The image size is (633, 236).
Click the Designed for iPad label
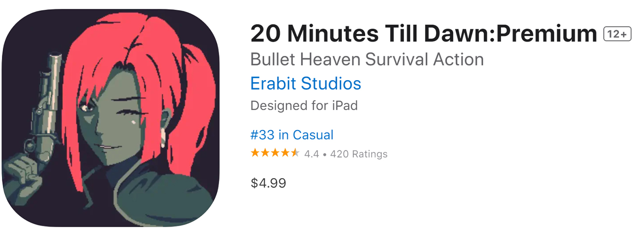[304, 106]
